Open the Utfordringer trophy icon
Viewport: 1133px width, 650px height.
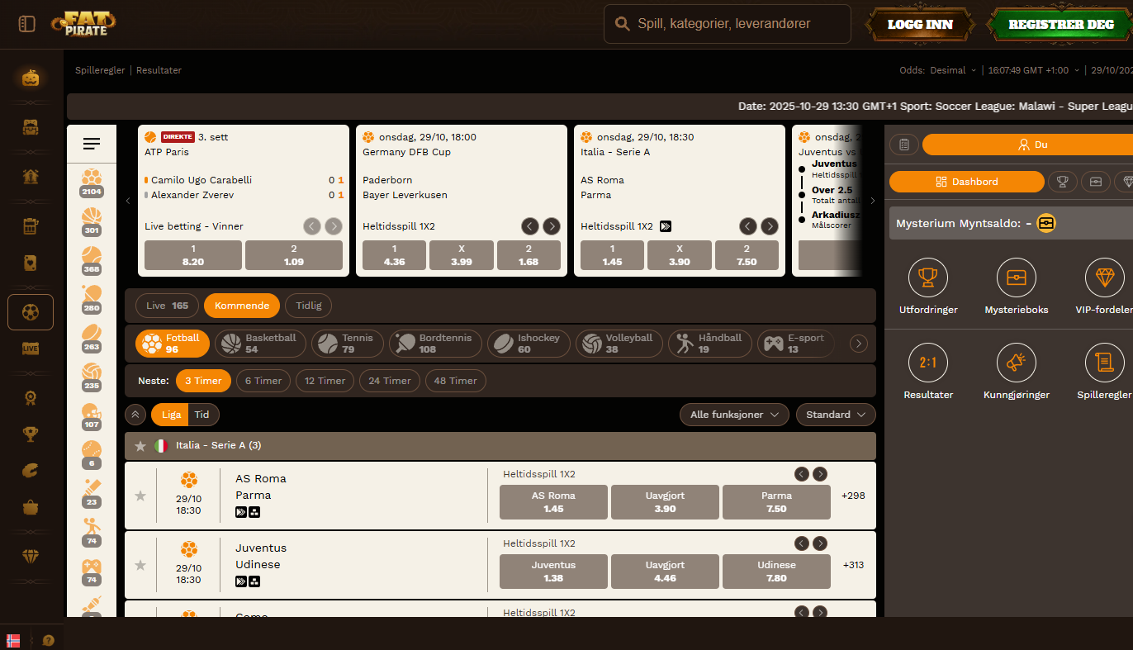[928, 278]
